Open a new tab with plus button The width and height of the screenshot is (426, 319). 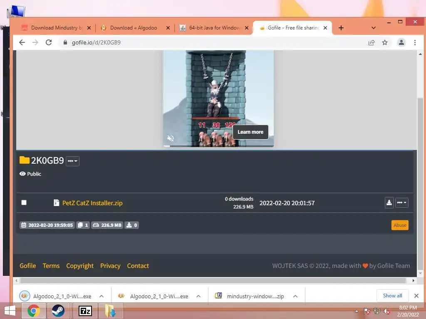[x=341, y=28]
